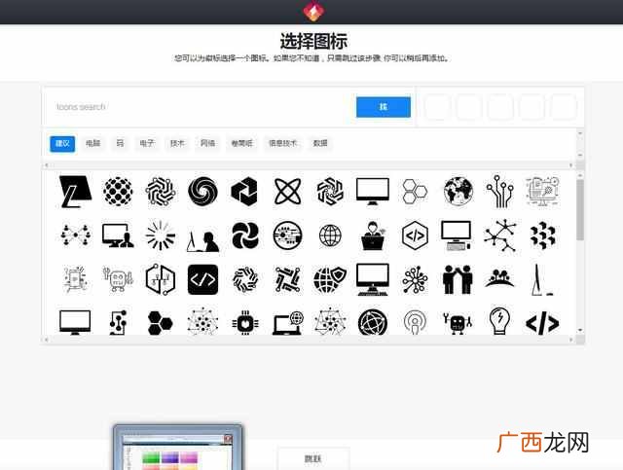The width and height of the screenshot is (623, 470).
Task: Open the 电子 category tab
Action: [x=147, y=143]
